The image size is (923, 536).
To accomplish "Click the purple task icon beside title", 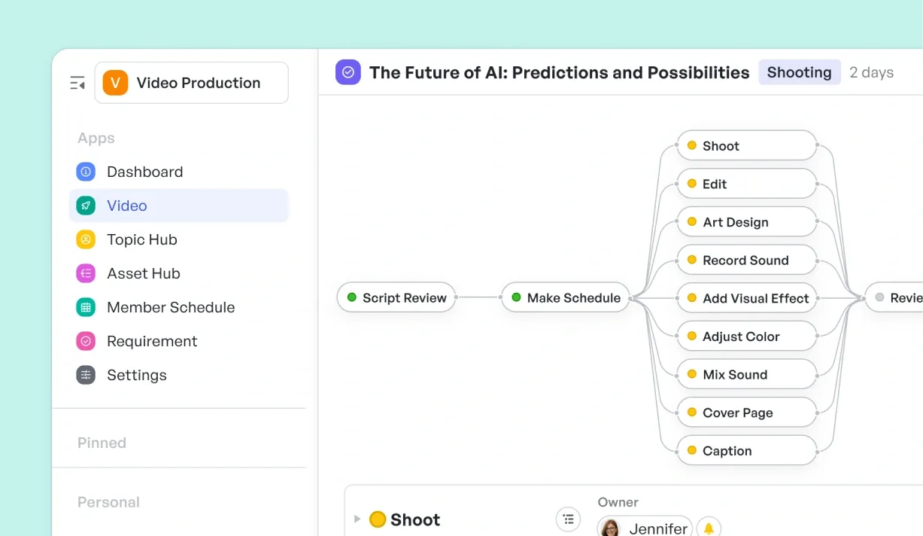I will [x=348, y=72].
